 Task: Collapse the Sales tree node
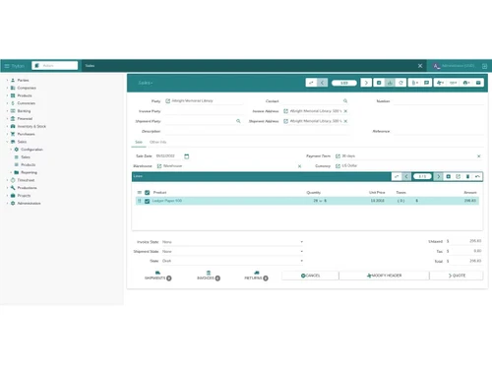click(x=7, y=142)
